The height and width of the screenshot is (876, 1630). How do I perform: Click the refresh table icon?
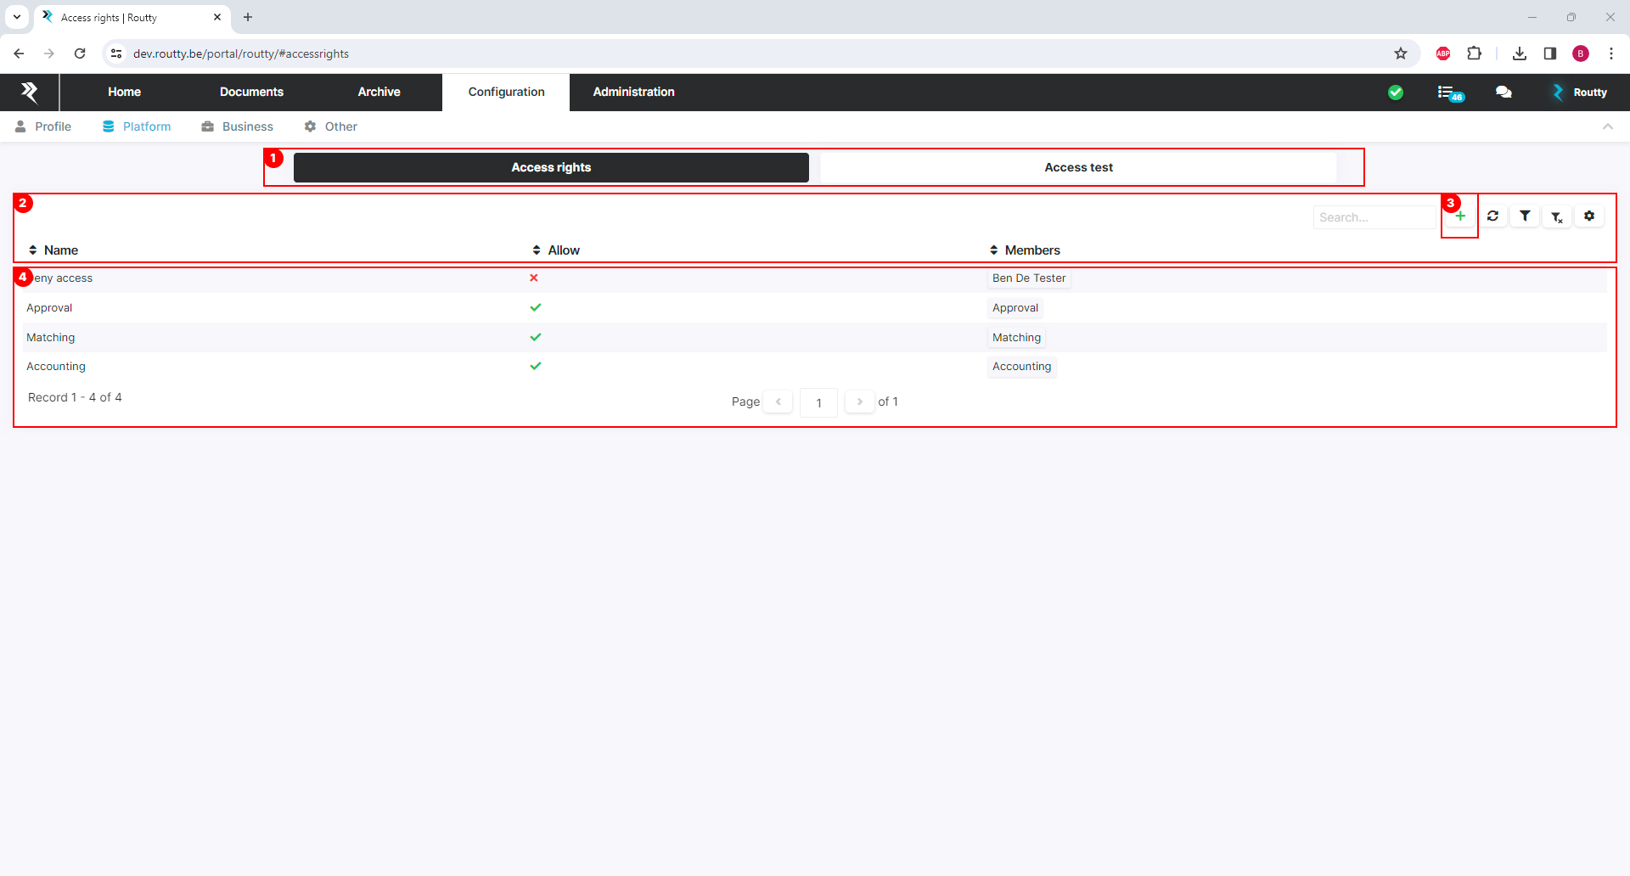click(1492, 216)
